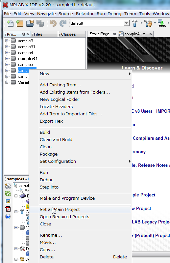This screenshot has width=170, height=263.
Task: Open the PDF datasheet icon in dashboard
Action: (8, 209)
